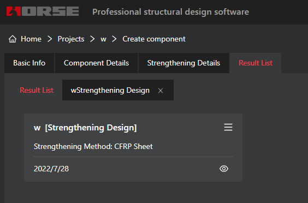Click the chevron after Projects breadcrumb
Viewport: 308px width, 203px height.
(92, 39)
